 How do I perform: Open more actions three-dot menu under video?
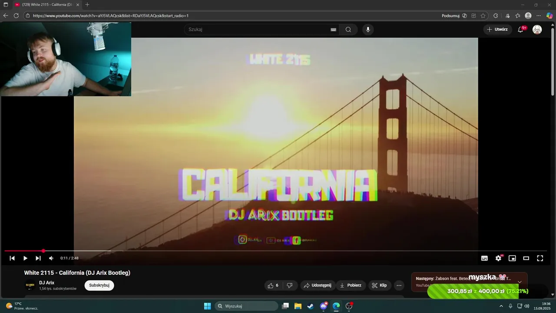click(399, 285)
